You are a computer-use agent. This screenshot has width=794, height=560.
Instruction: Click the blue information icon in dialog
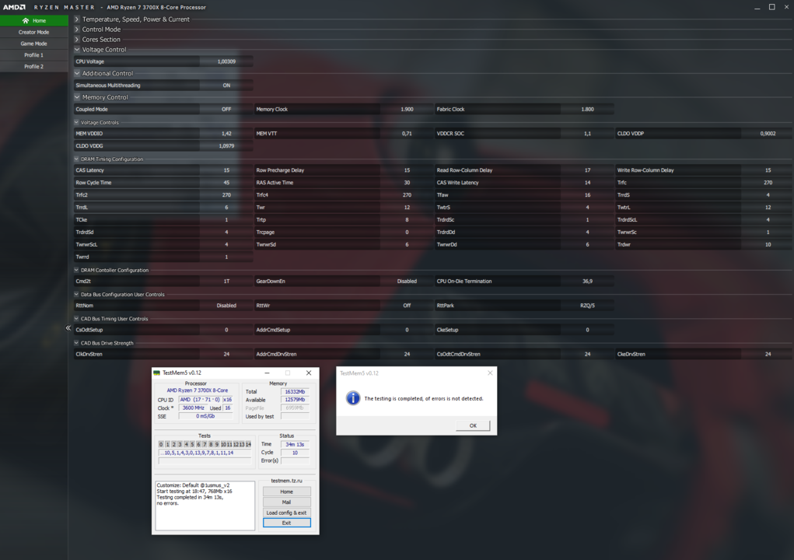[x=353, y=398]
